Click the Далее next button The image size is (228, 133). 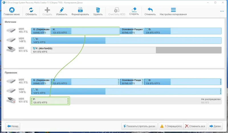pos(215,126)
